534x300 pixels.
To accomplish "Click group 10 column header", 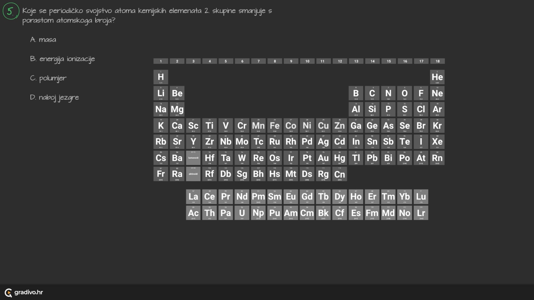I will coord(307,61).
